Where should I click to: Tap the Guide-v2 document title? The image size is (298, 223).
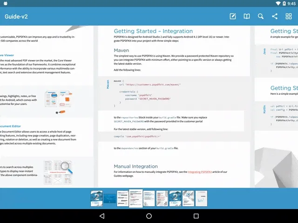pyautogui.click(x=16, y=17)
